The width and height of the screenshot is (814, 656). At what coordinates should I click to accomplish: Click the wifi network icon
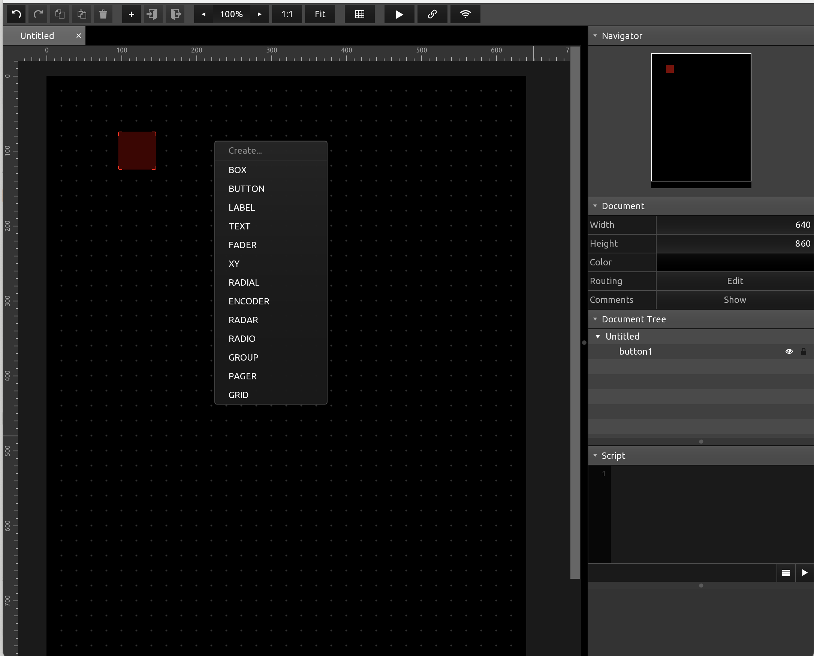465,14
